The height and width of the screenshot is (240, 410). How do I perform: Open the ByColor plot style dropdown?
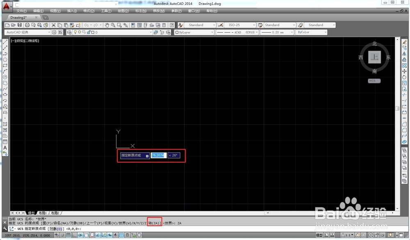[x=312, y=32]
